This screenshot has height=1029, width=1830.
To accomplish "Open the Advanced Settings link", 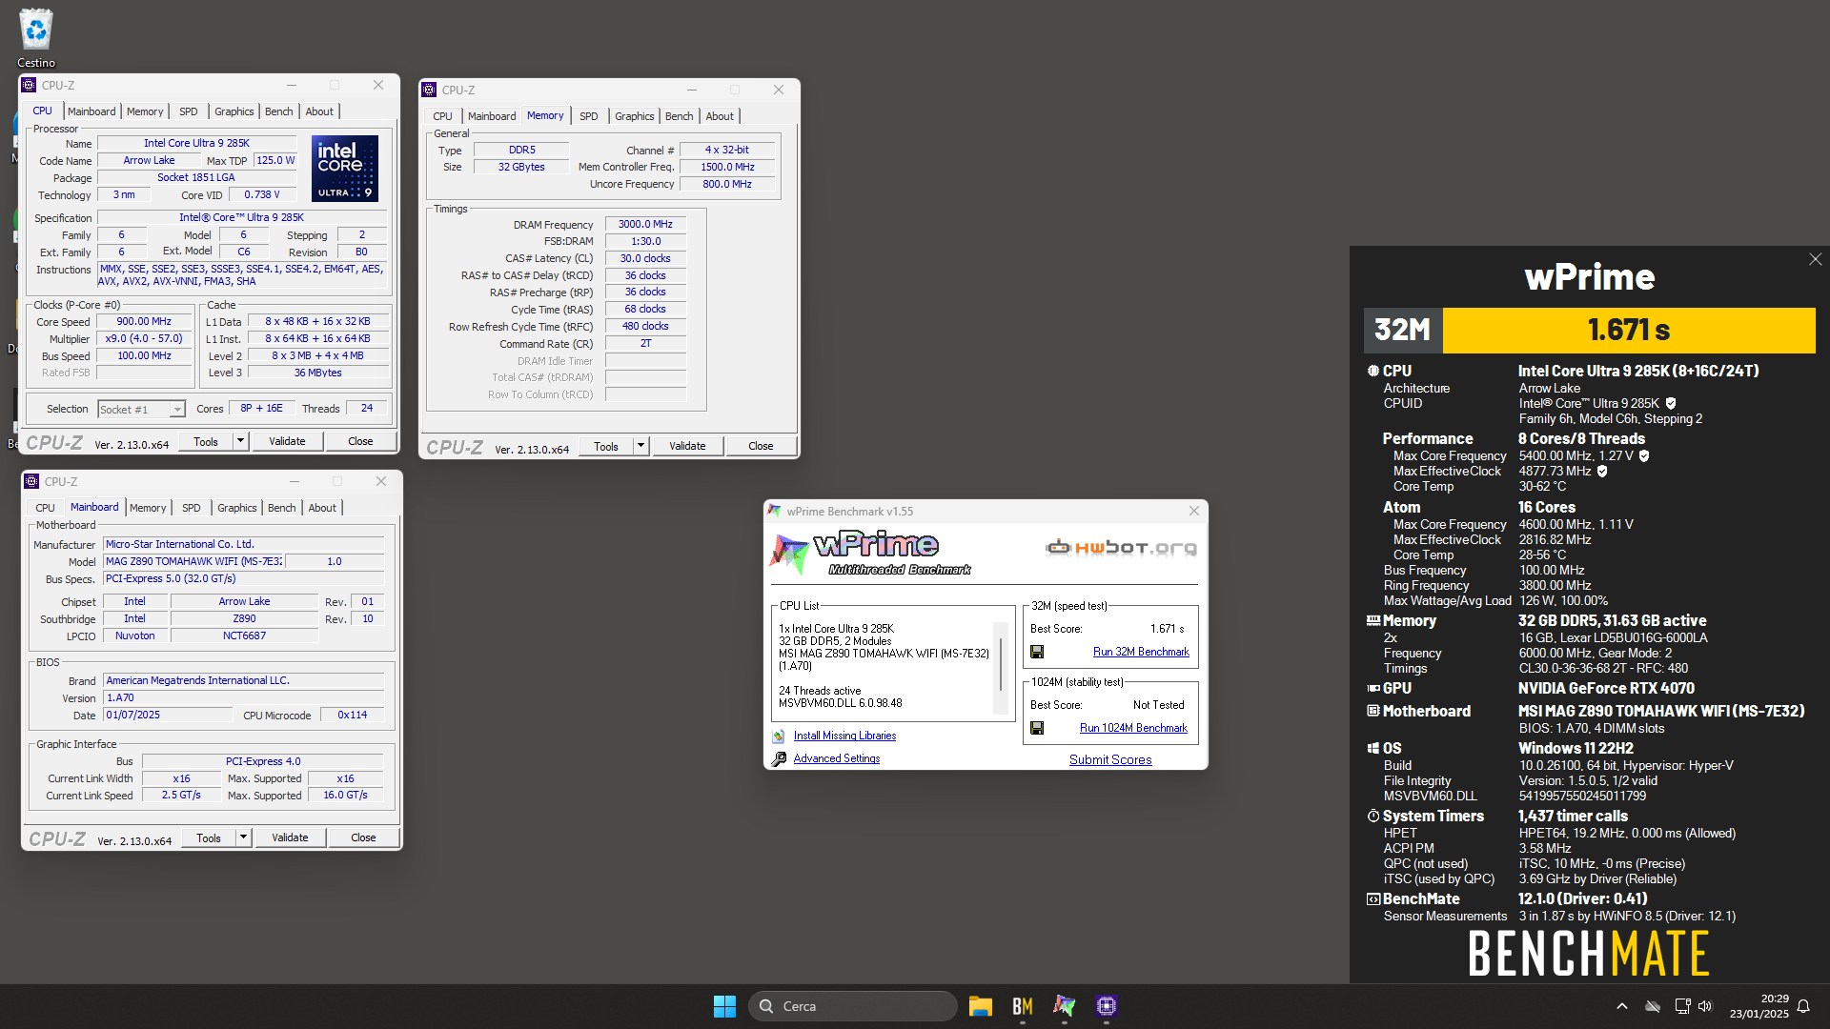I will point(837,759).
